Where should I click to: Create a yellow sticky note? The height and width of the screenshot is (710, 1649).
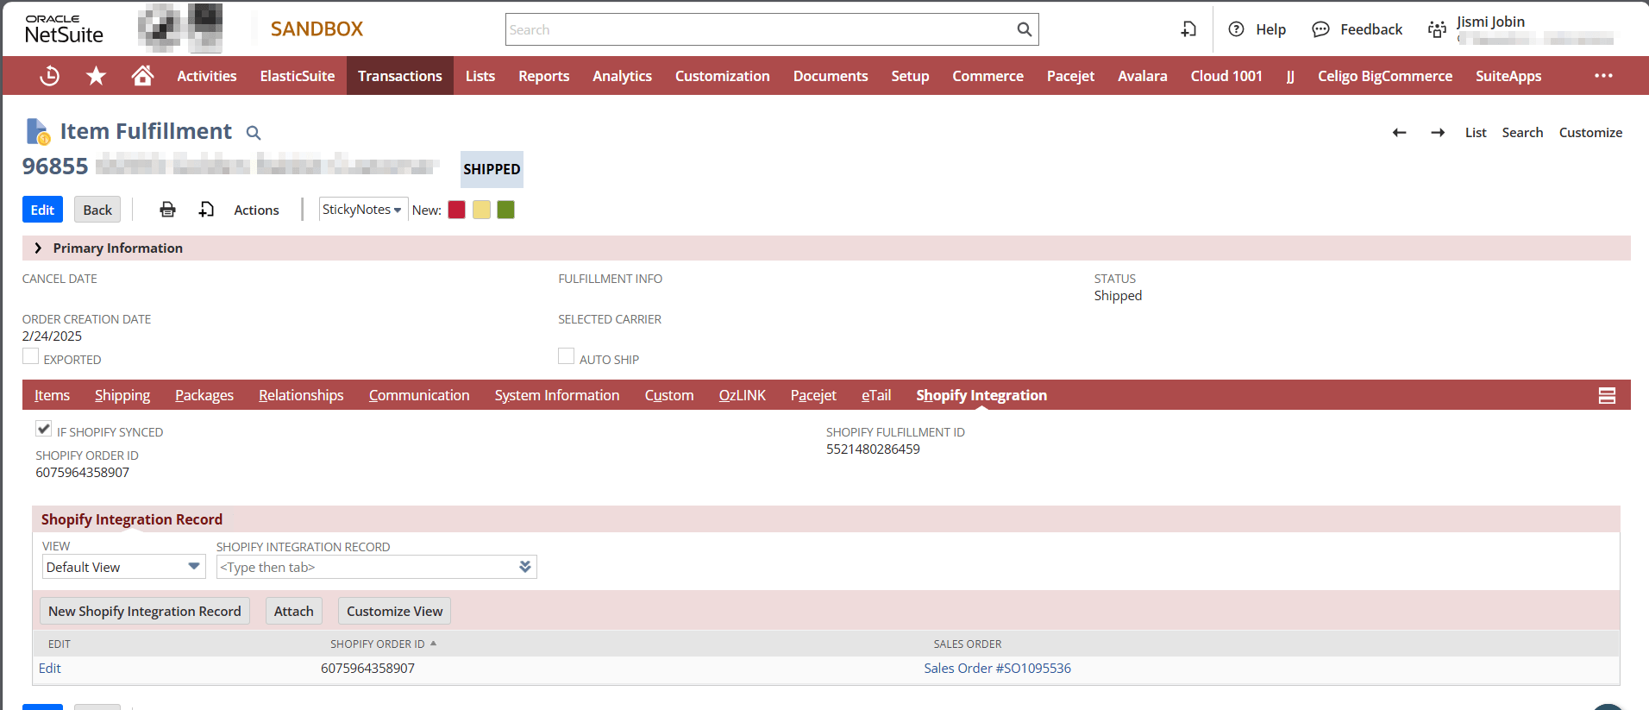[x=481, y=210]
